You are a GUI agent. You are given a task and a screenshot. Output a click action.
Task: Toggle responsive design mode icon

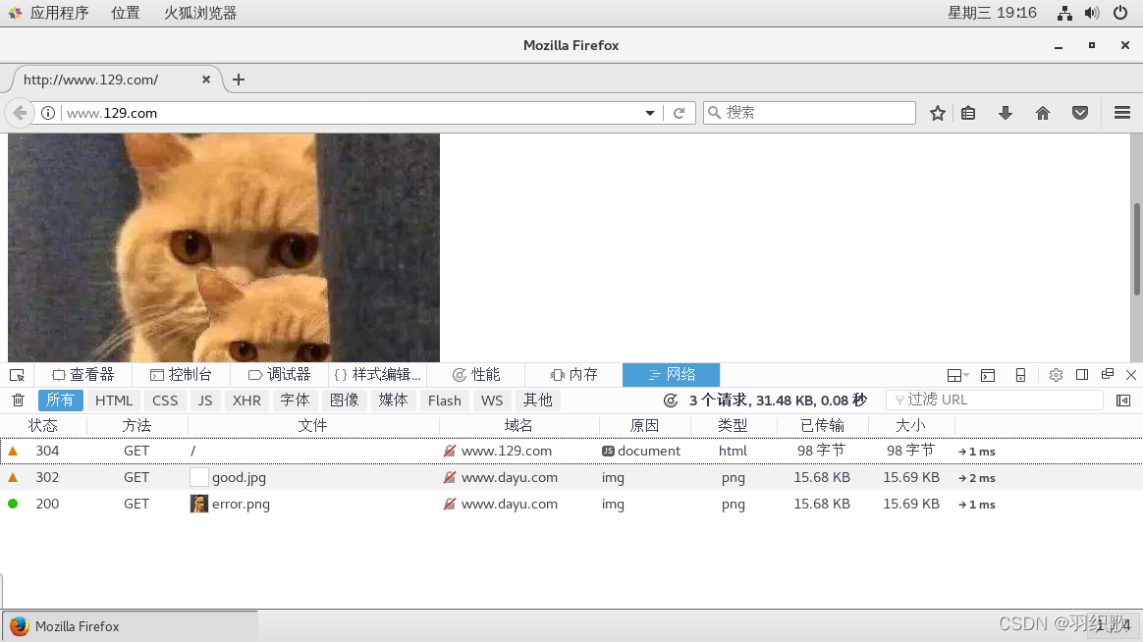pos(1020,375)
